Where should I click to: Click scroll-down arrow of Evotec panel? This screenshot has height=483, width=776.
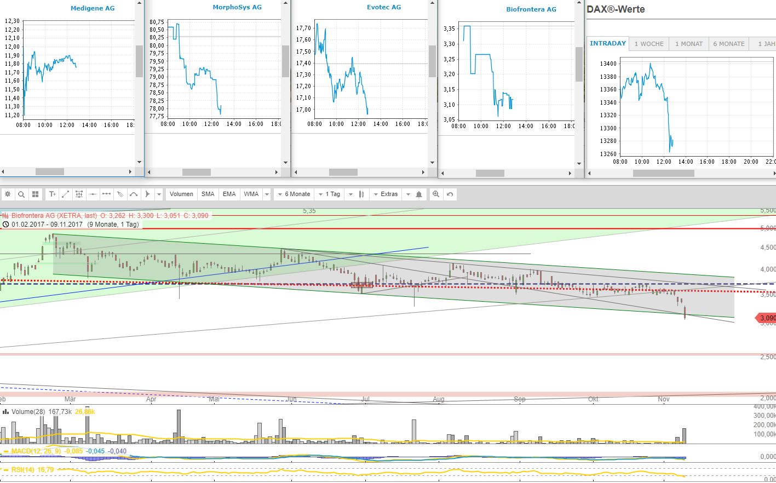tap(432, 162)
